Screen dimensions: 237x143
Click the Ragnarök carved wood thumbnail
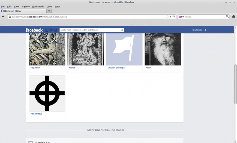47,49
